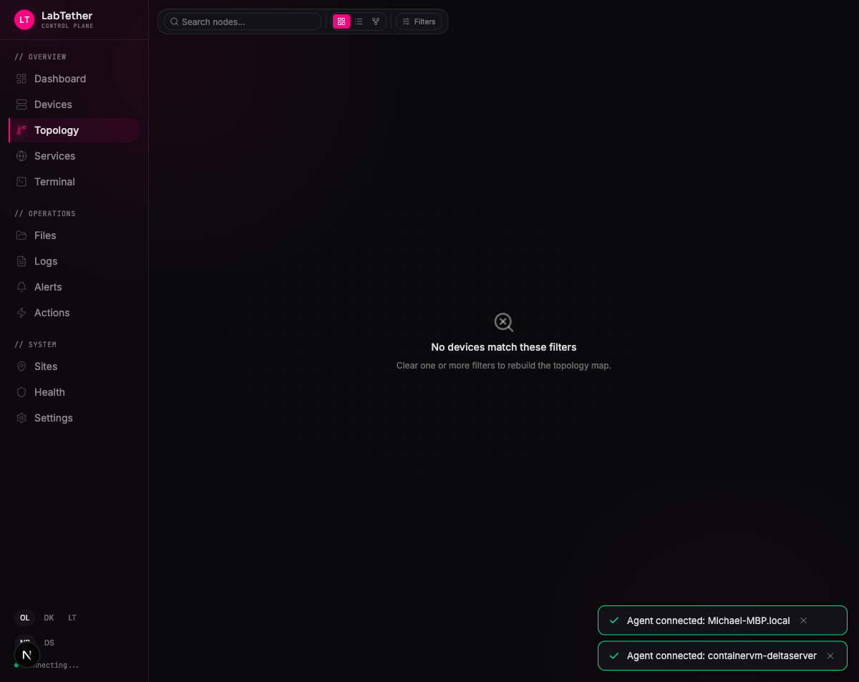Click the magnifier icon in the search box
The image size is (859, 682).
pyautogui.click(x=174, y=21)
